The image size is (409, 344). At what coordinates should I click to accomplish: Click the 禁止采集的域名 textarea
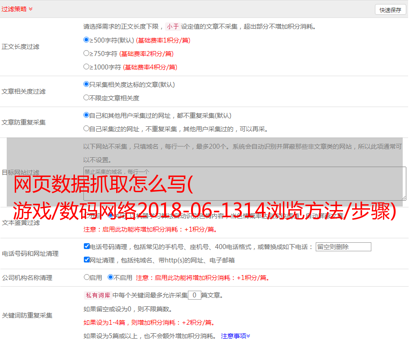pos(245,184)
